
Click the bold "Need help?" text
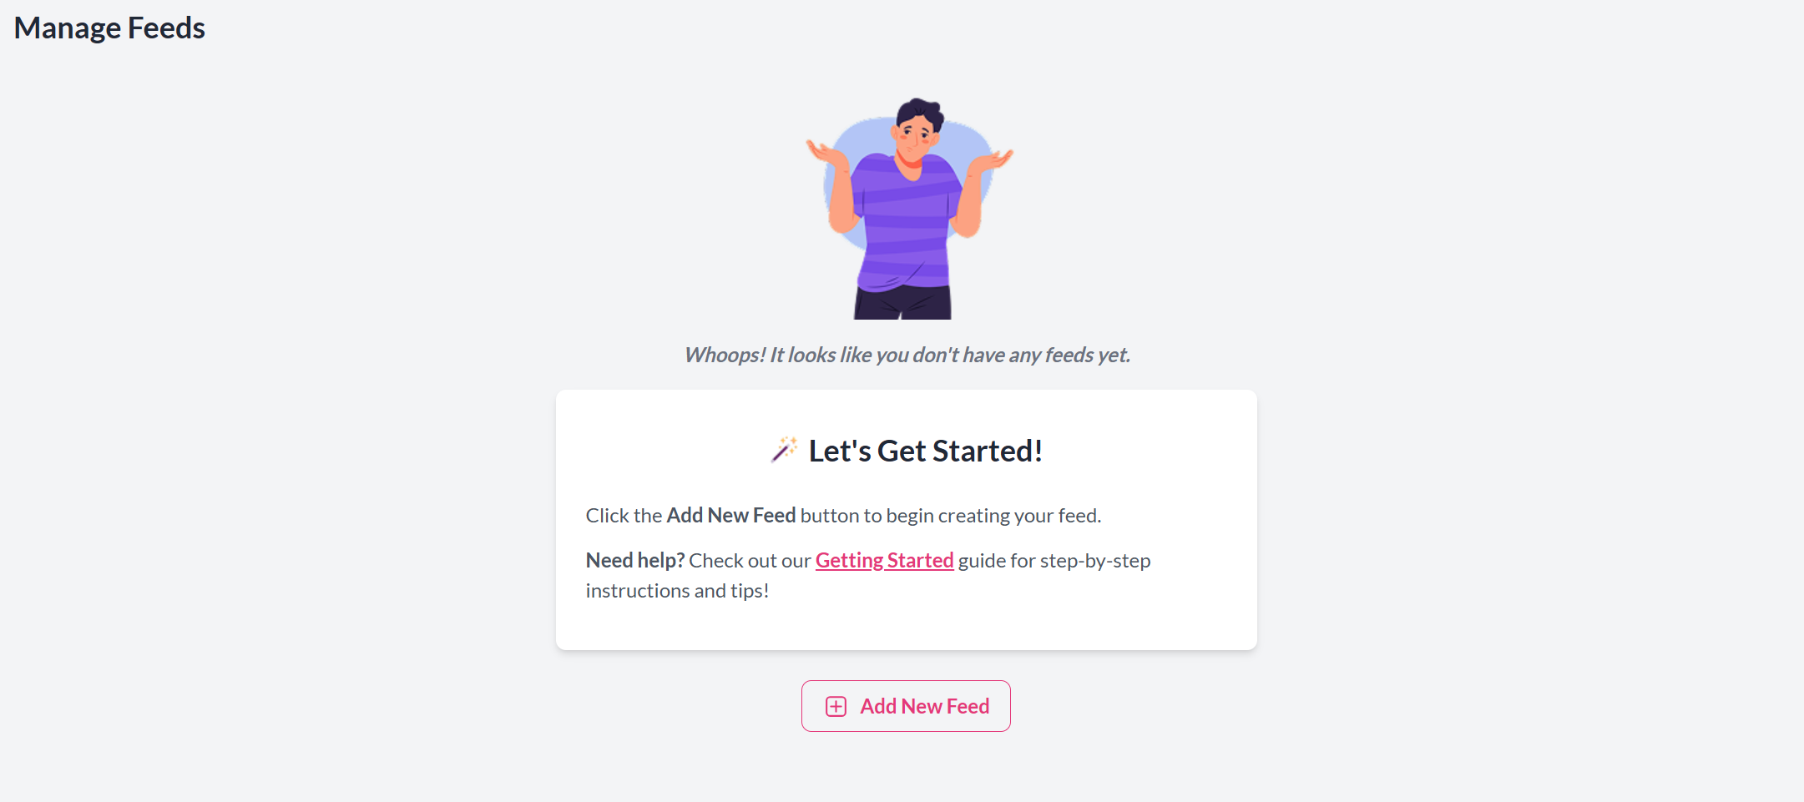[634, 561]
